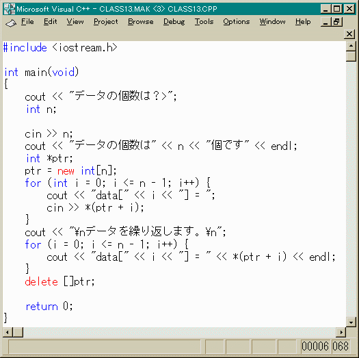Open the Debug menu
The image size is (359, 358).
pos(174,22)
